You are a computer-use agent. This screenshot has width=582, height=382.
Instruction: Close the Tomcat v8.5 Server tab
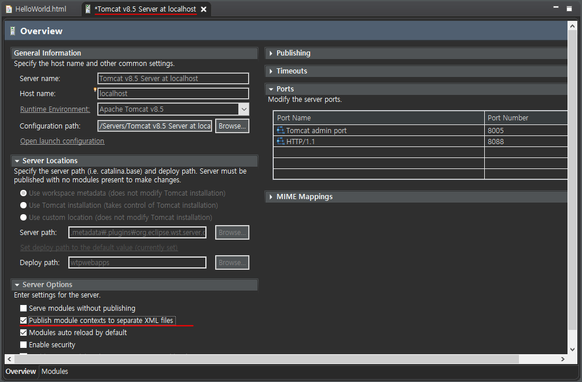point(204,9)
